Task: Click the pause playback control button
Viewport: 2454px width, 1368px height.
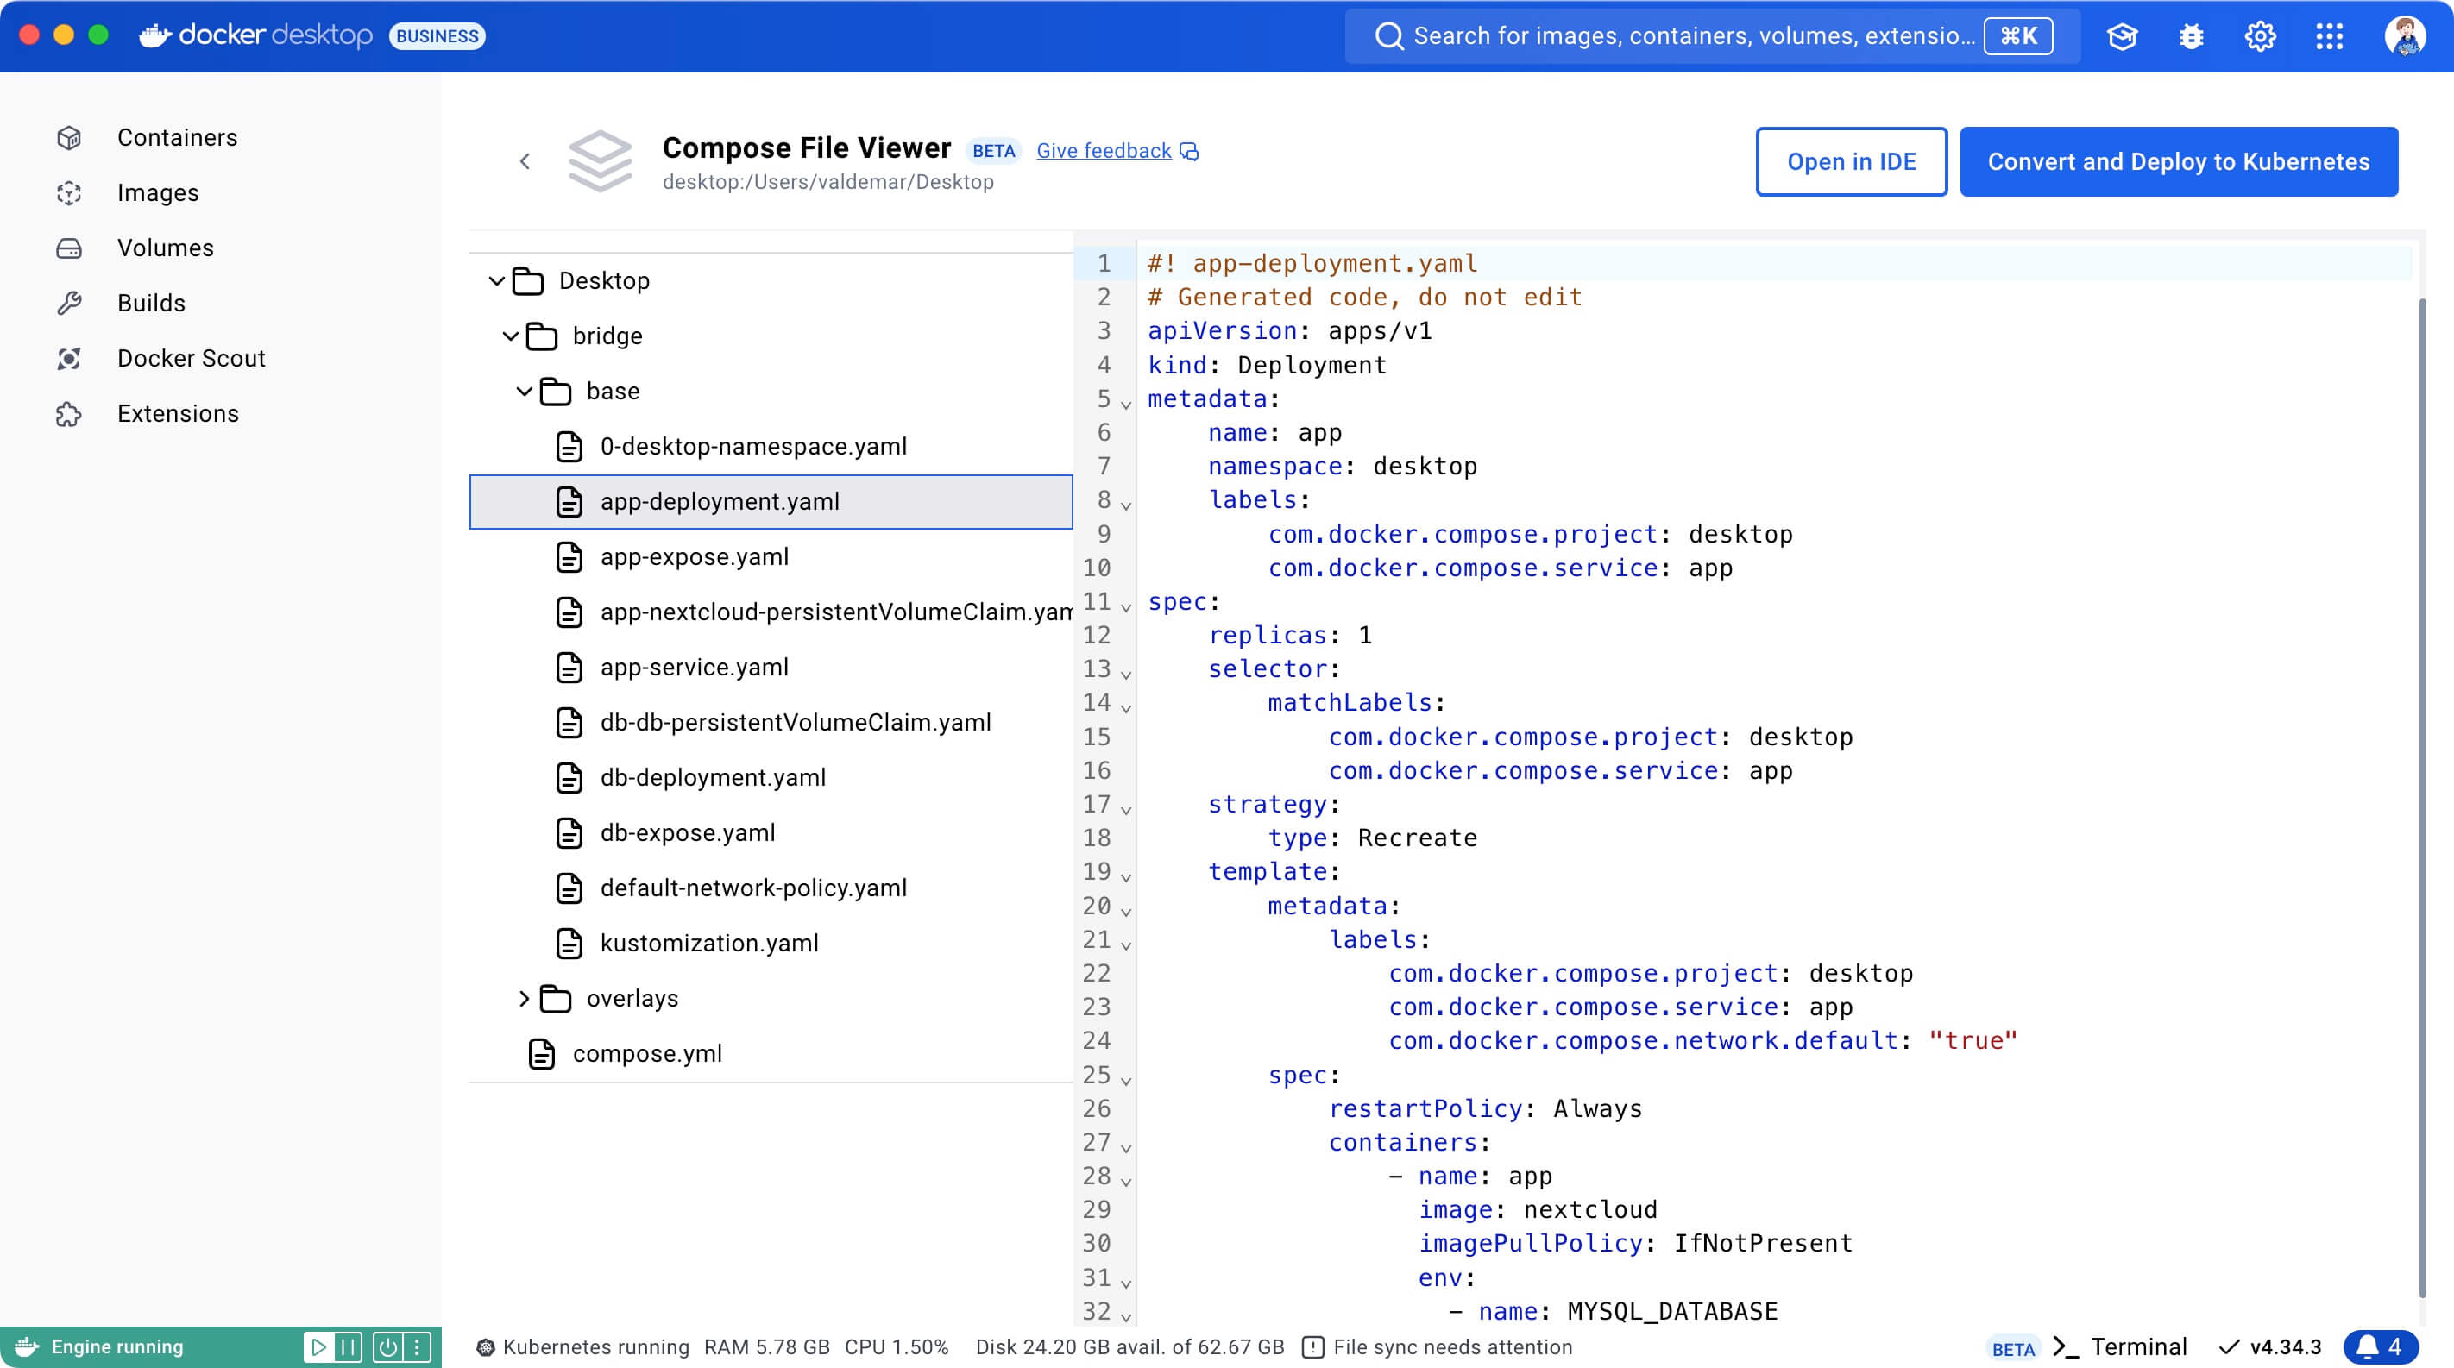Action: coord(349,1346)
